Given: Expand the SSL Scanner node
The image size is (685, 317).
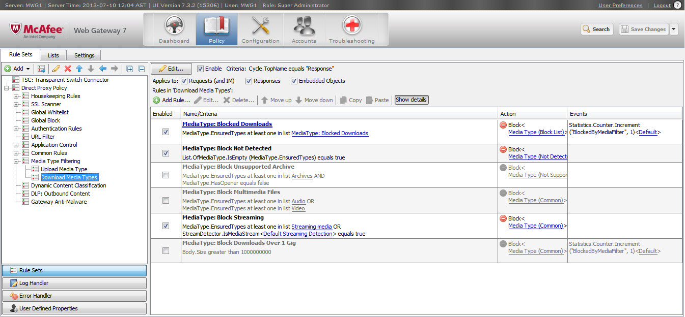Looking at the screenshot, I should point(15,104).
